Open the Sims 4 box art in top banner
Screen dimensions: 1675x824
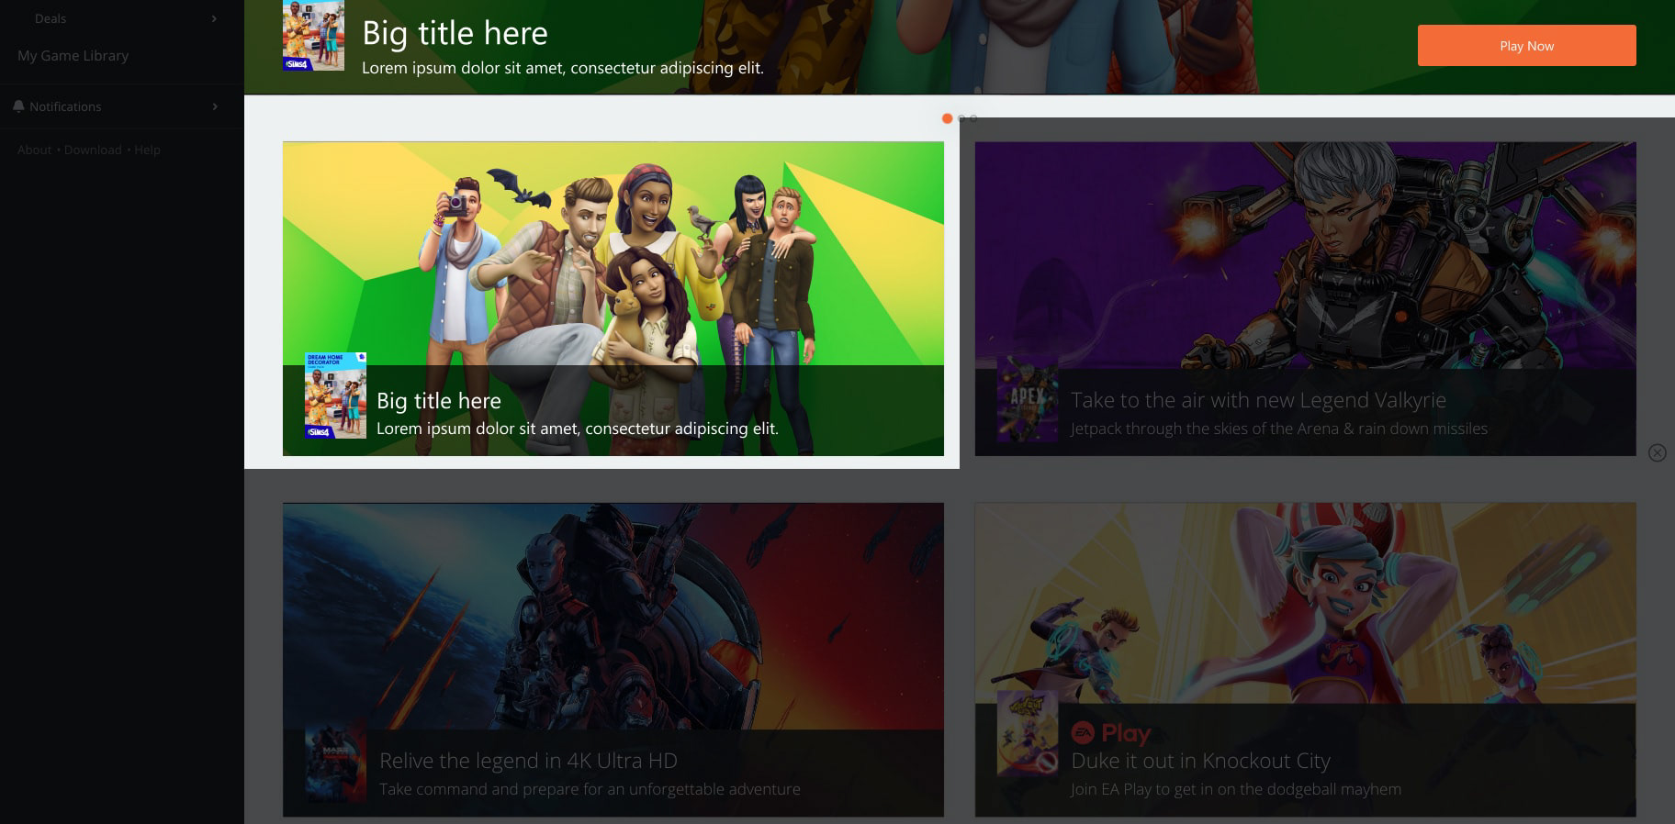coord(313,36)
